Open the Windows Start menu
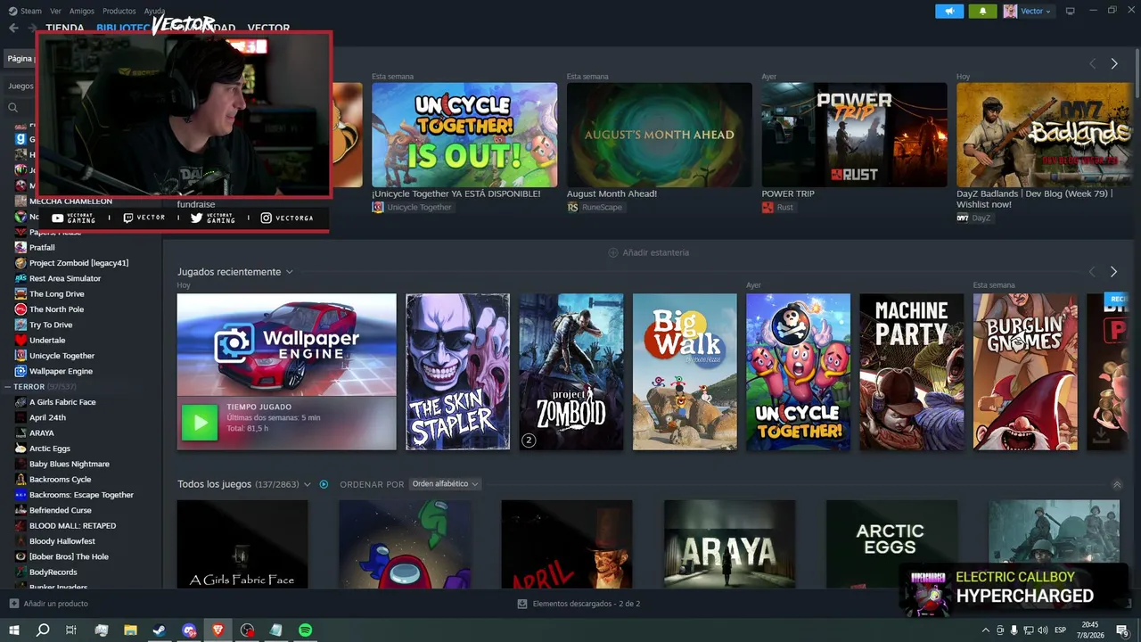1141x642 pixels. click(x=13, y=630)
